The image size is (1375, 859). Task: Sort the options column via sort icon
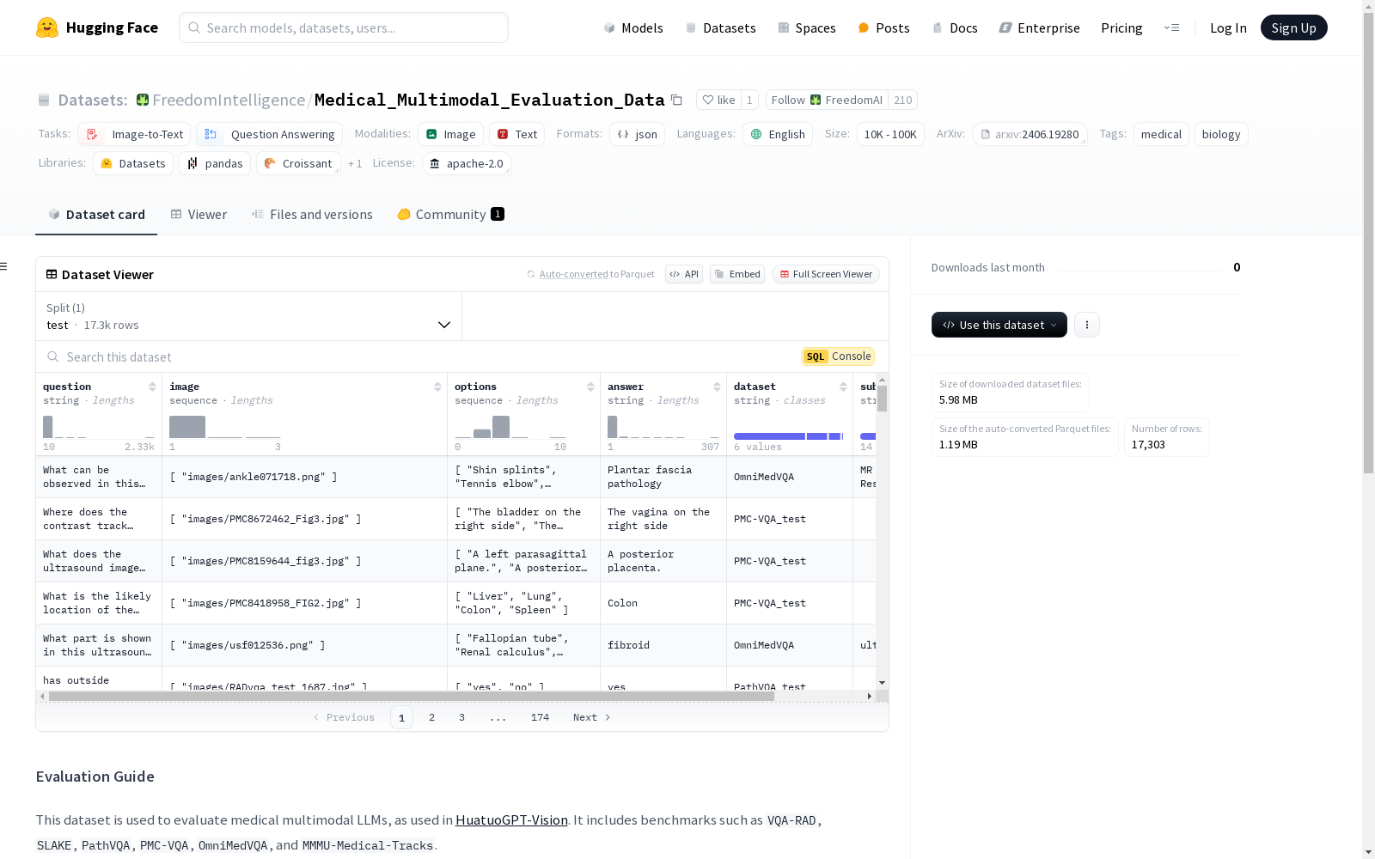(590, 387)
